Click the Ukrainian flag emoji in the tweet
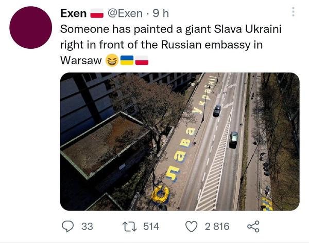Screen dimensions: 309x243 pyautogui.click(x=127, y=61)
